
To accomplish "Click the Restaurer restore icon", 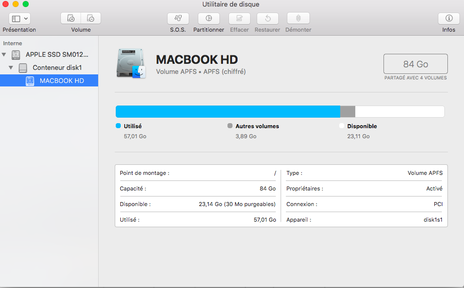I will coord(268,18).
